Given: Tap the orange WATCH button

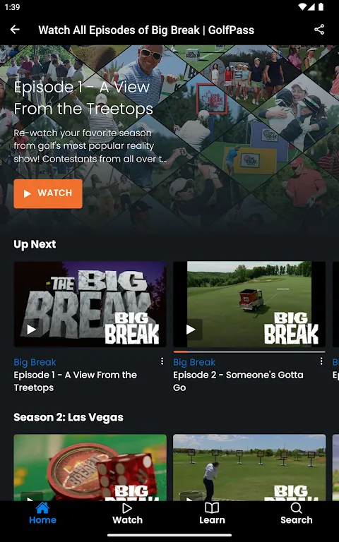Looking at the screenshot, I should coord(48,193).
